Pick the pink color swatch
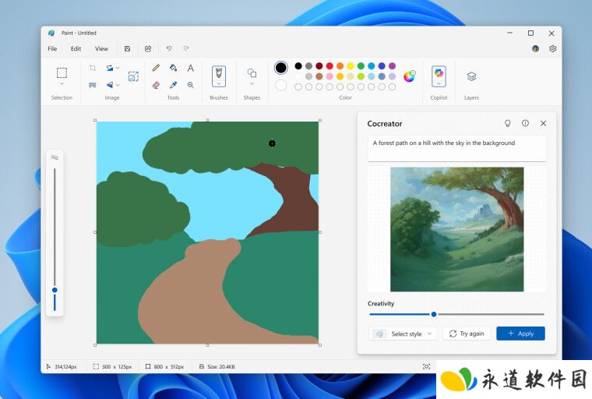Image resolution: width=592 pixels, height=399 pixels. [x=329, y=76]
